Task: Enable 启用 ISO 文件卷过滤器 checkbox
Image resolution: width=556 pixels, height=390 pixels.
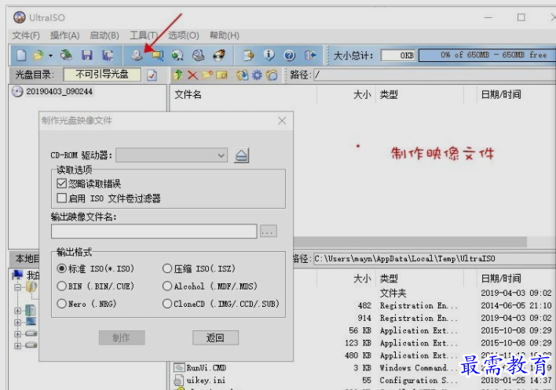Action: (62, 198)
